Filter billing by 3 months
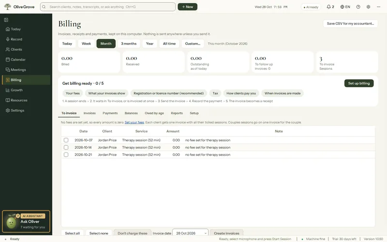The image size is (387, 242). (129, 44)
